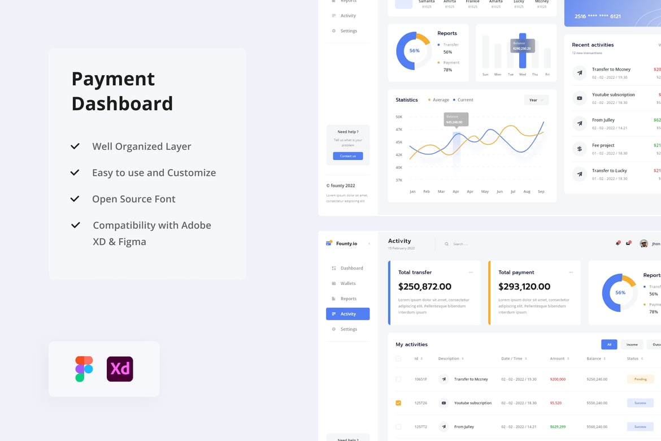Image resolution: width=661 pixels, height=441 pixels.
Task: Click Success badge in row 125T26
Action: [640, 403]
